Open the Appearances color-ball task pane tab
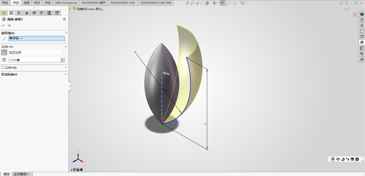This screenshot has height=176, width=365. point(362,43)
